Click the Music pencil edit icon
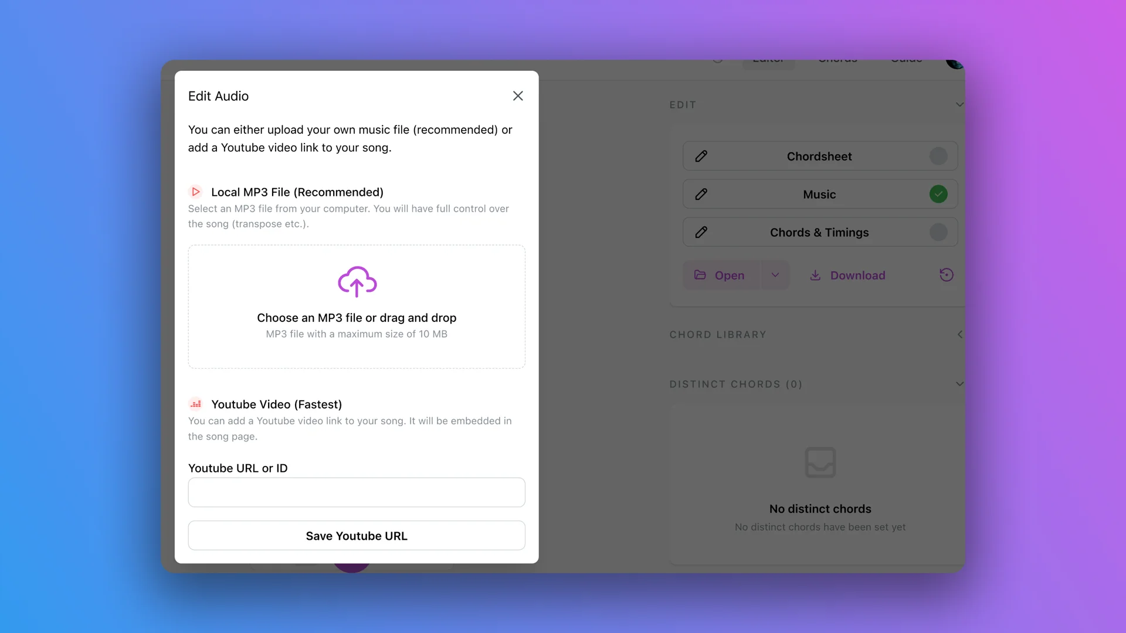This screenshot has height=633, width=1126. click(x=701, y=194)
